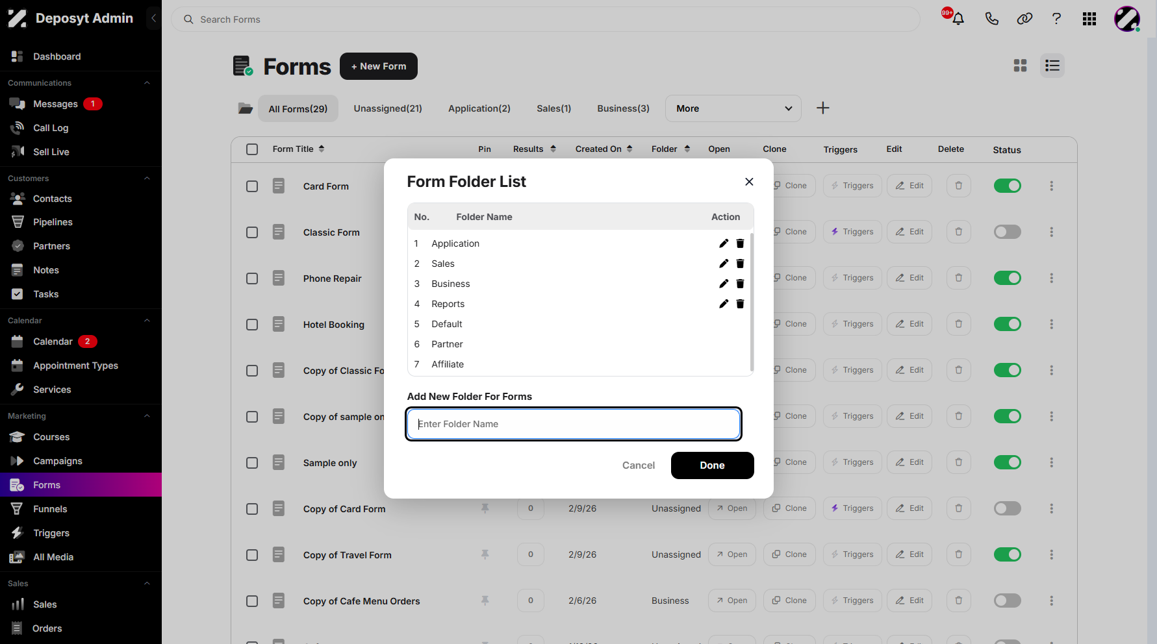This screenshot has height=644, width=1157.
Task: Check the Copy of Cafe Menu Orders row
Action: 252,601
